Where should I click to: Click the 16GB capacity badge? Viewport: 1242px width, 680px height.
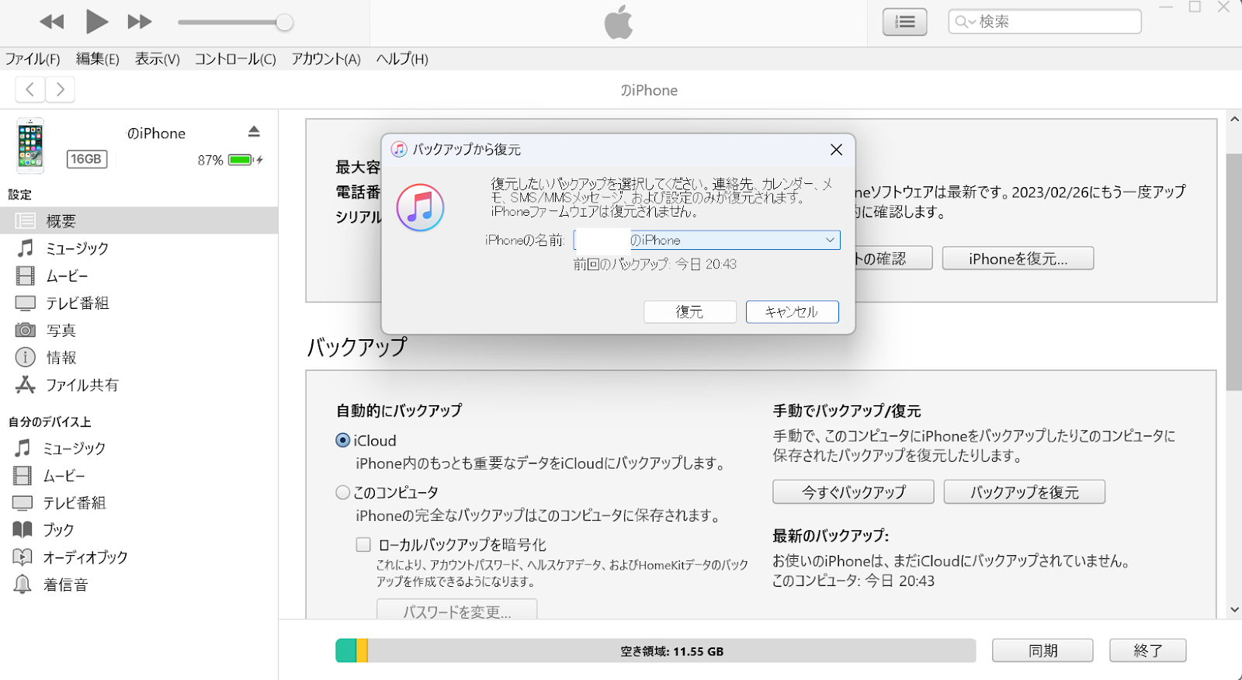(86, 159)
